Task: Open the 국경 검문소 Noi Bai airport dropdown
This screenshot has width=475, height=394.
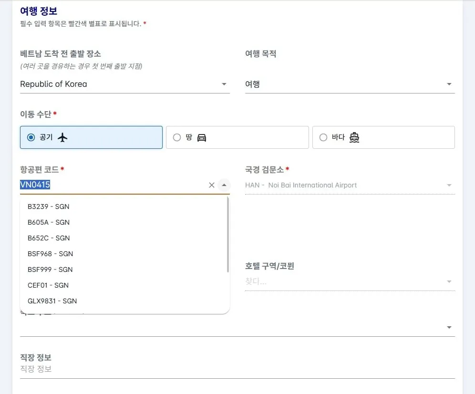Action: pos(350,185)
